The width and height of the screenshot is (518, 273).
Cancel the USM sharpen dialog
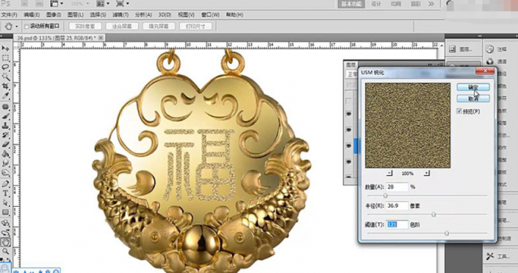point(473,99)
